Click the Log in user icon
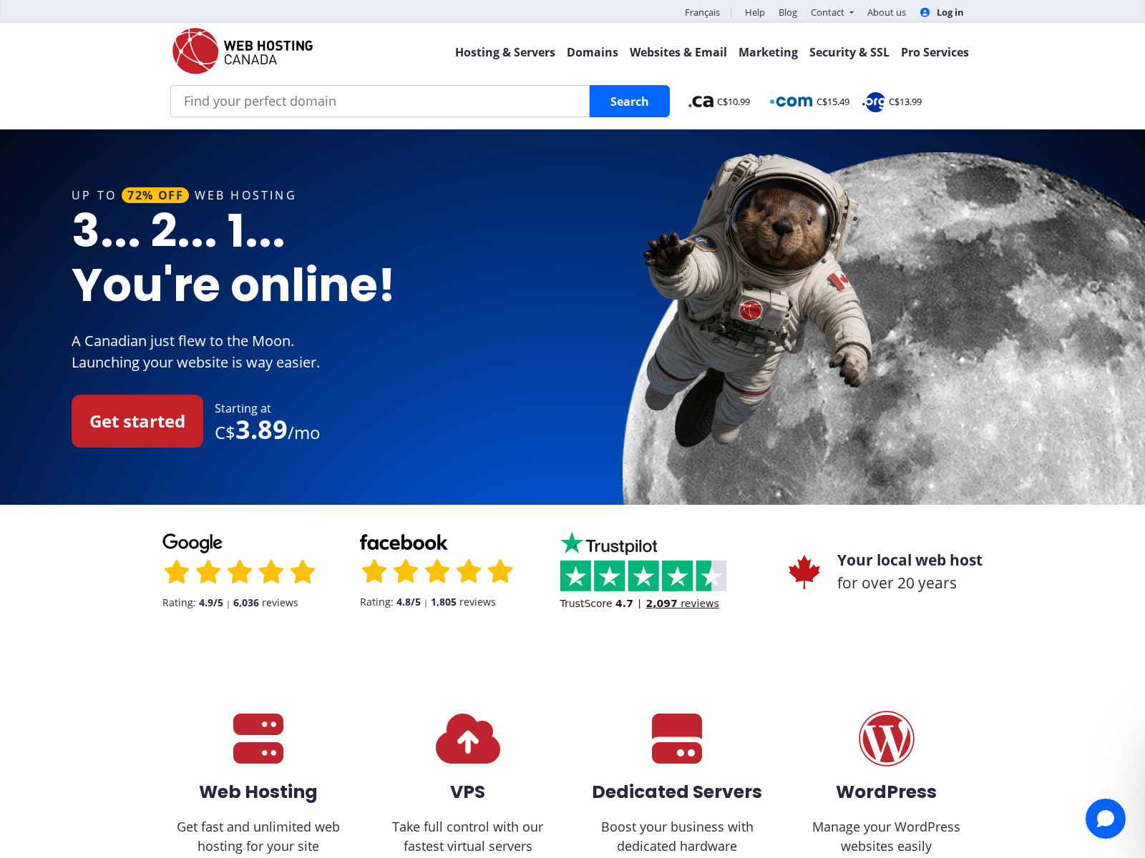The image size is (1145, 858). pyautogui.click(x=925, y=12)
